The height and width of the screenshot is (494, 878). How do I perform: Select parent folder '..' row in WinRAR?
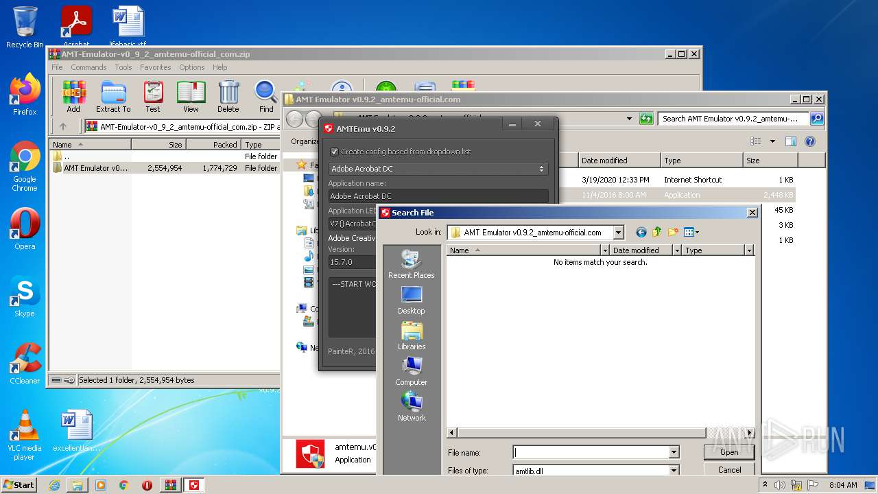165,156
